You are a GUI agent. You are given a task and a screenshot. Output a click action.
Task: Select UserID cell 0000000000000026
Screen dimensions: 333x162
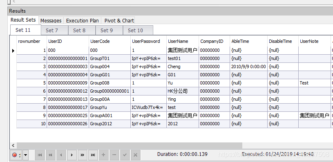tap(68, 124)
